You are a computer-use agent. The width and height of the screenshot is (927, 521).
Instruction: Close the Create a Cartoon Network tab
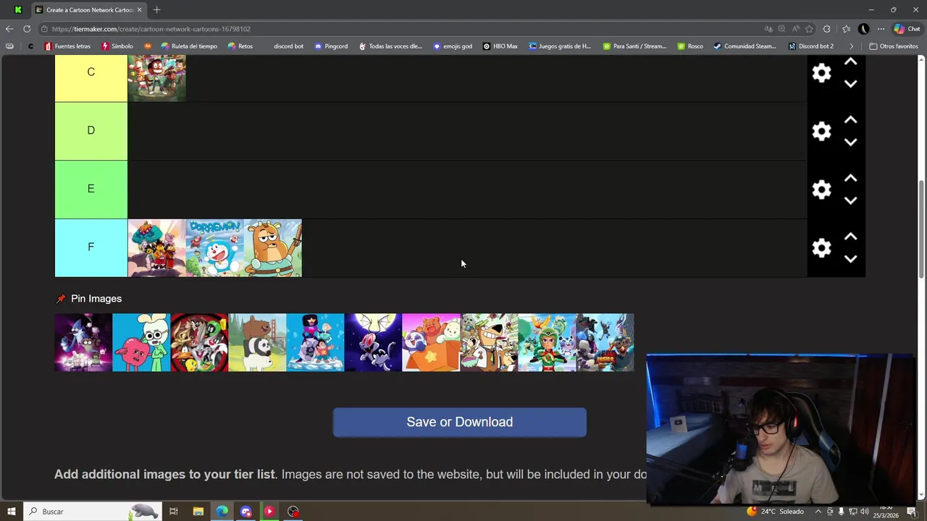tap(139, 9)
